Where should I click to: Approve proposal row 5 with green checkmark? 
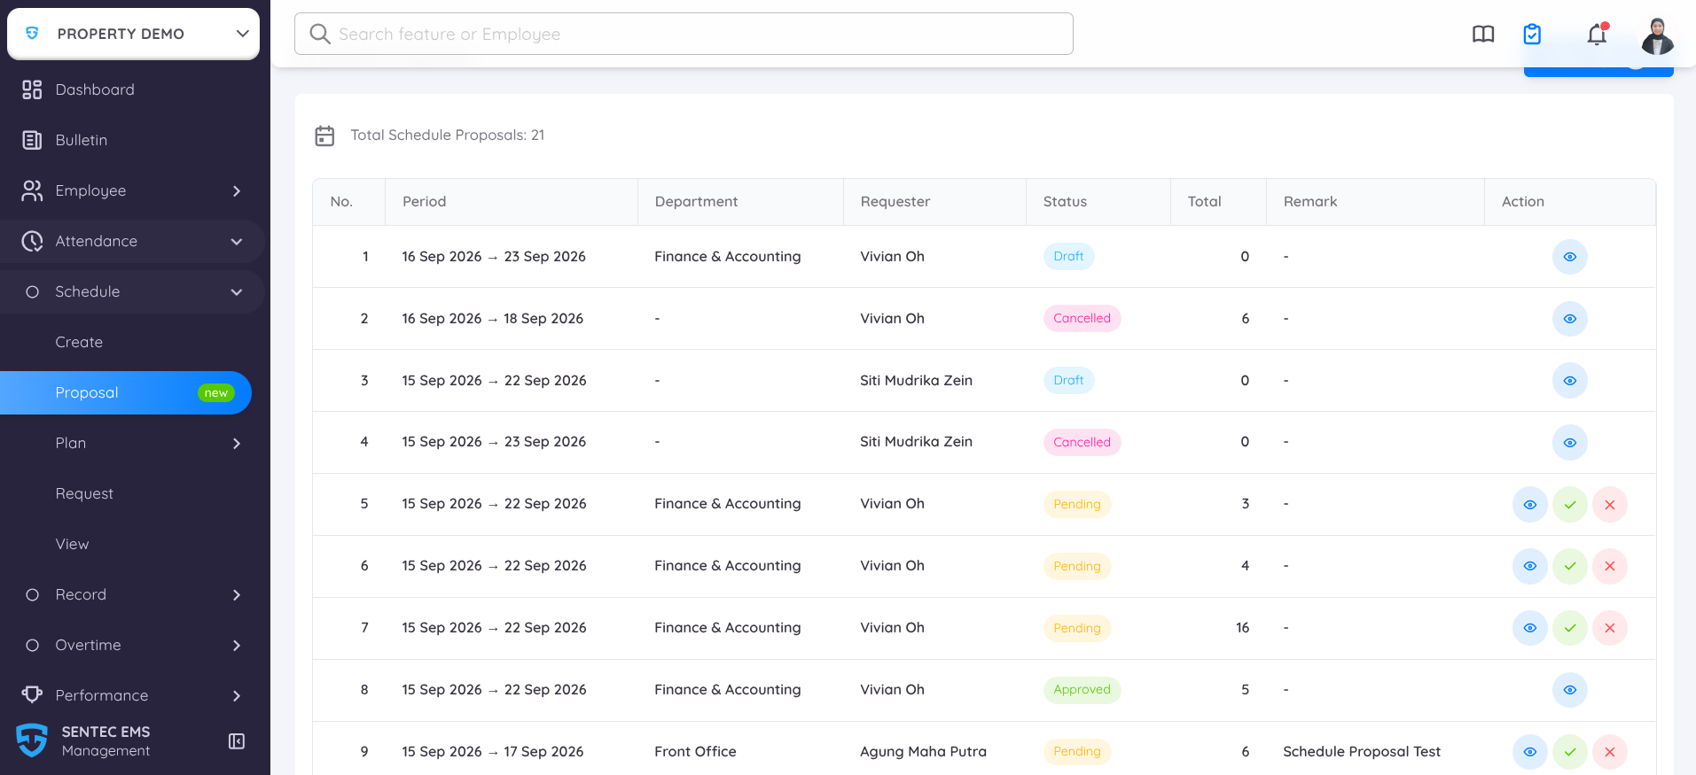click(x=1570, y=505)
